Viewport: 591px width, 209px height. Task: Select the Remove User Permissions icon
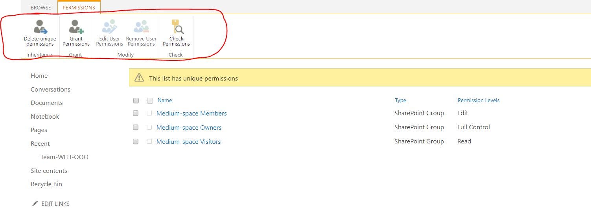pyautogui.click(x=141, y=27)
